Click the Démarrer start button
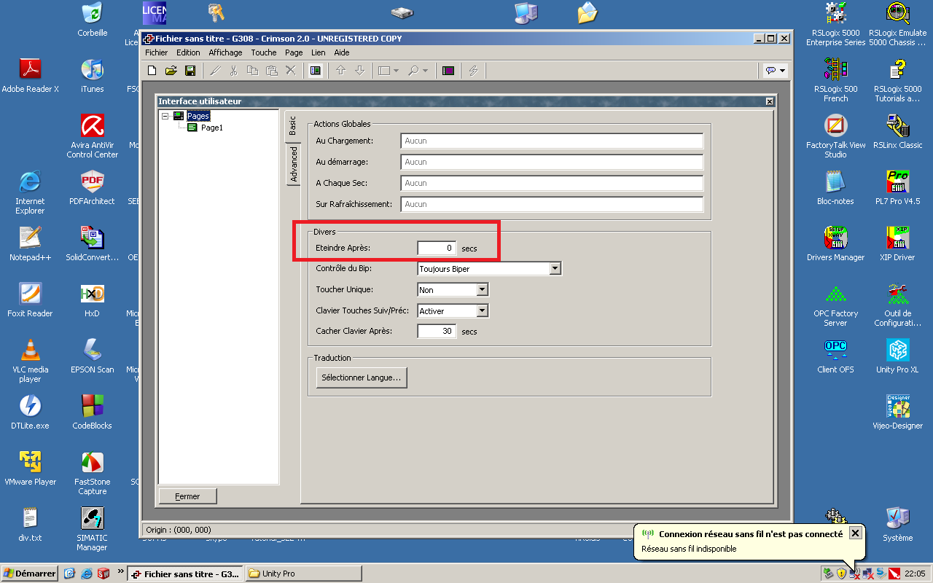 tap(30, 574)
